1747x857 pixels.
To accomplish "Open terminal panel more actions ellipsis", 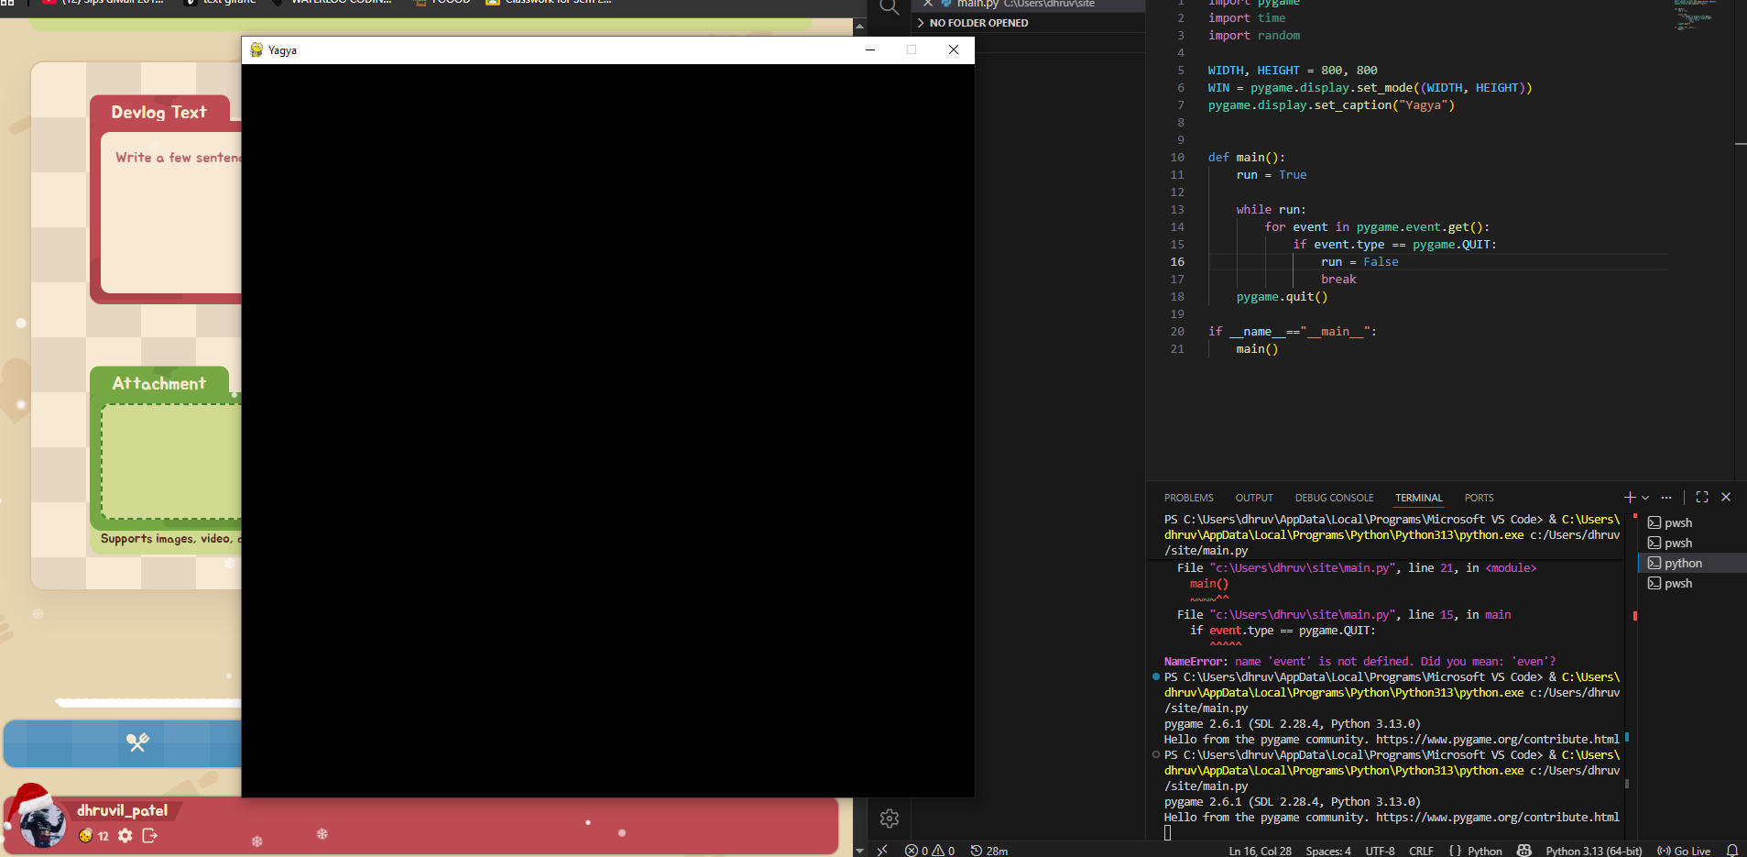I will (1666, 498).
